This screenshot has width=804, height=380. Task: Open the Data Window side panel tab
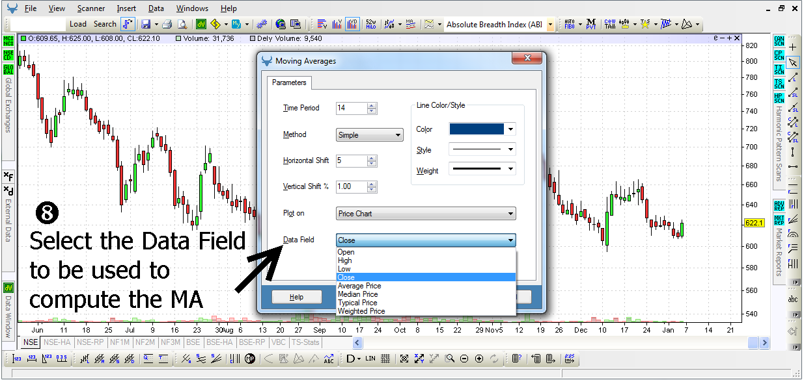click(x=8, y=318)
